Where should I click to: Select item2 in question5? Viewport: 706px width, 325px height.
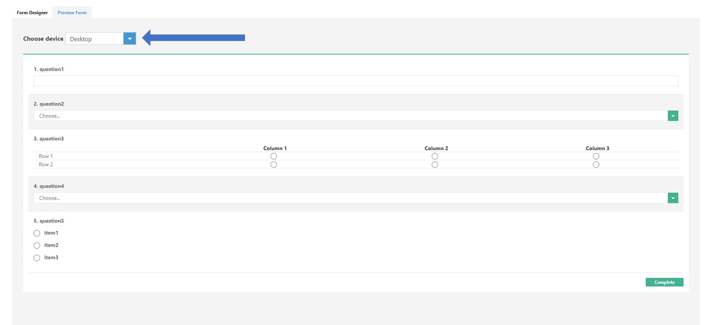click(36, 245)
